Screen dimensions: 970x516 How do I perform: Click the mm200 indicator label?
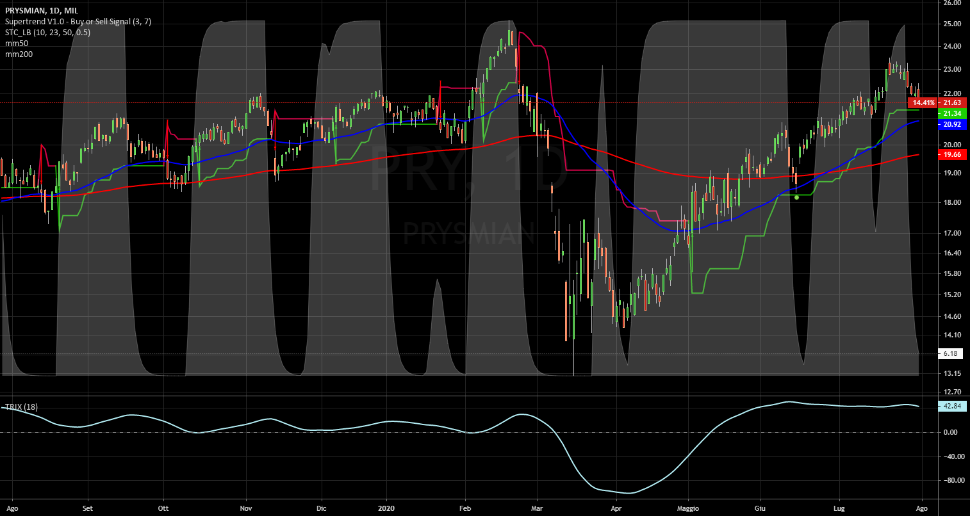pos(19,54)
